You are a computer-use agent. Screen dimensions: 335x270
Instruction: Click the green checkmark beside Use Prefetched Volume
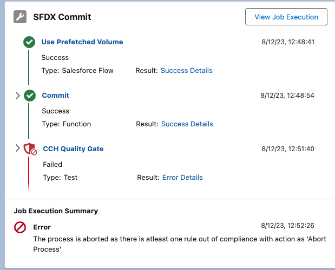[x=29, y=42]
